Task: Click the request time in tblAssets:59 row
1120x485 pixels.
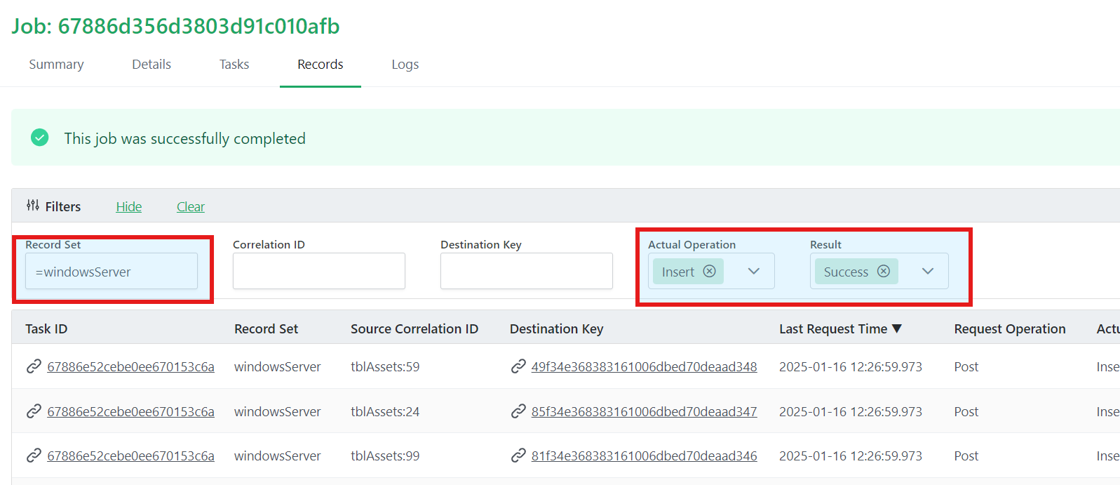Action: click(851, 366)
